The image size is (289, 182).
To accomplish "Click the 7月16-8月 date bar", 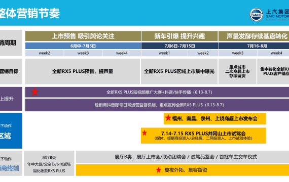I will [254, 46].
